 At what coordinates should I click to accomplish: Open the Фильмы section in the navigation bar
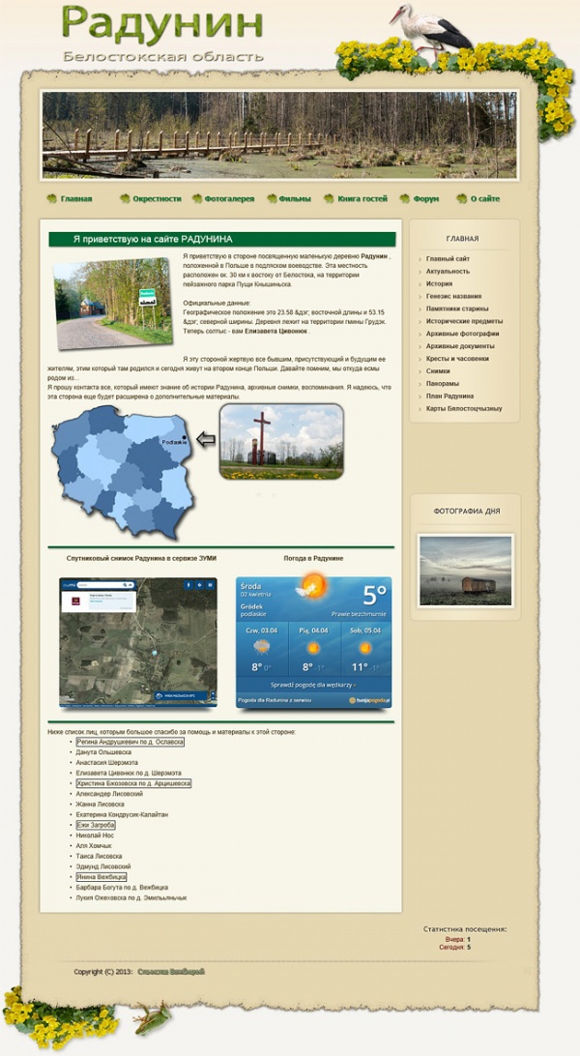click(x=295, y=199)
